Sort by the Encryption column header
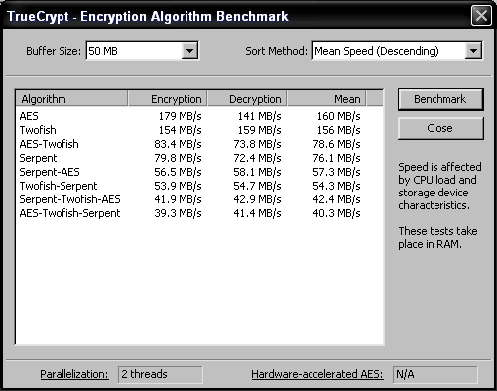This screenshot has height=391, width=497. (x=168, y=99)
